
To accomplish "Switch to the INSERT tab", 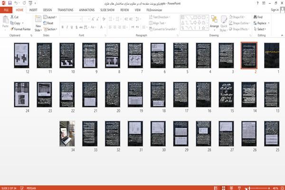I will tap(33, 10).
